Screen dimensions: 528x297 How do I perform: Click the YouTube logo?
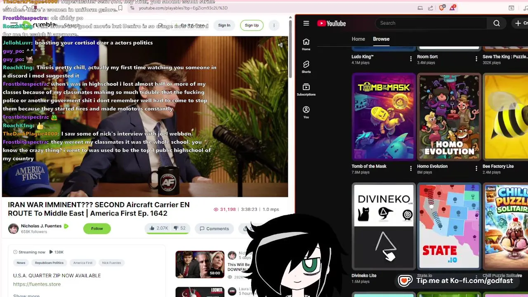(331, 24)
